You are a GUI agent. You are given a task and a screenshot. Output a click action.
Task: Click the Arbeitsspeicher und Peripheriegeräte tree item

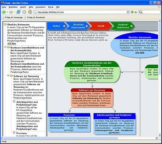[x=27, y=103]
